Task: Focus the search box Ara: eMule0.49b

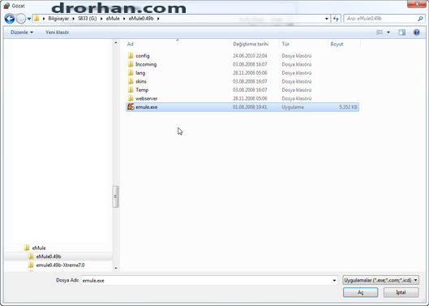Action: (380, 19)
